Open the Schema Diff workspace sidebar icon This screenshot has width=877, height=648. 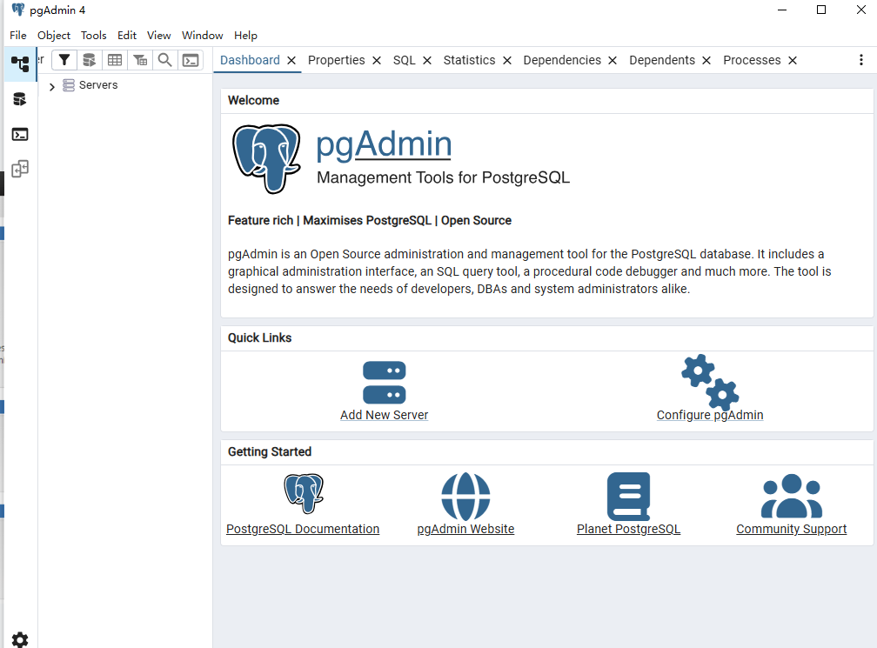(x=20, y=169)
